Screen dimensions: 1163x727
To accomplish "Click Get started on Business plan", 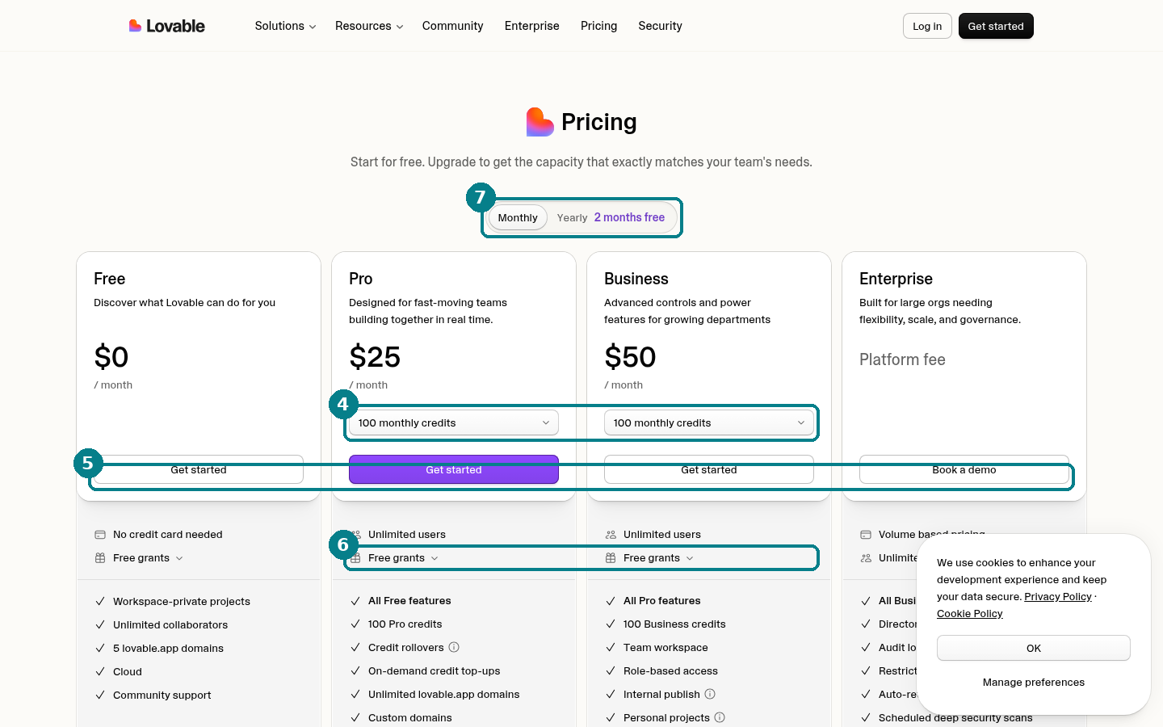I will click(709, 469).
